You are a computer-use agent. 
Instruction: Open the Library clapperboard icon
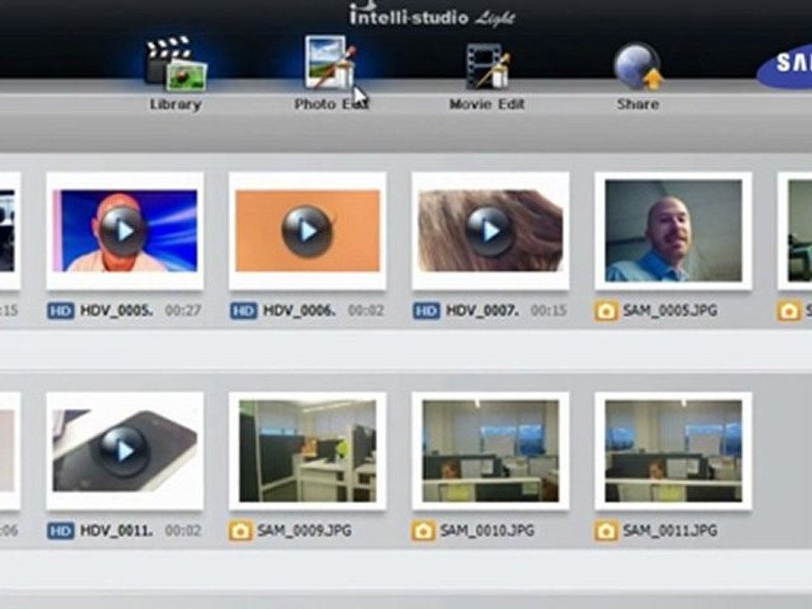pyautogui.click(x=176, y=63)
